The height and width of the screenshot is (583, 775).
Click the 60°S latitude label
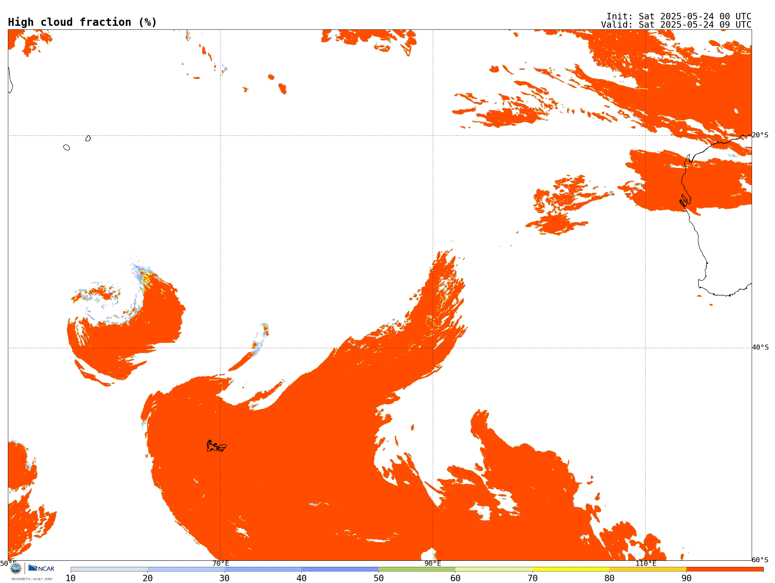(x=760, y=560)
